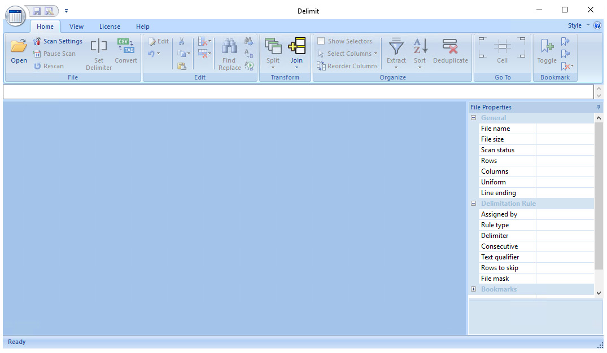Open the License ribbon tab

[110, 27]
